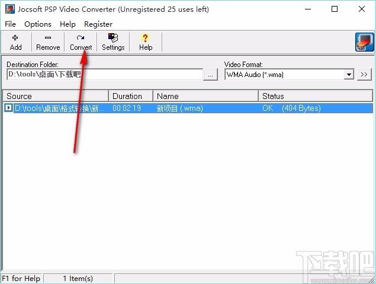Minimize the Jocsoft PSP Video Converter window
376x284 pixels.
coord(308,9)
